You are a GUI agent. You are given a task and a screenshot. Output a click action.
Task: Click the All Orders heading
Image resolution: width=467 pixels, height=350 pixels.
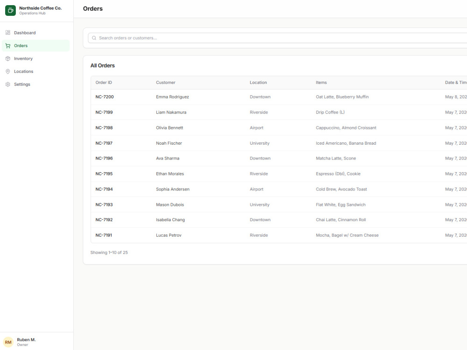tap(102, 65)
